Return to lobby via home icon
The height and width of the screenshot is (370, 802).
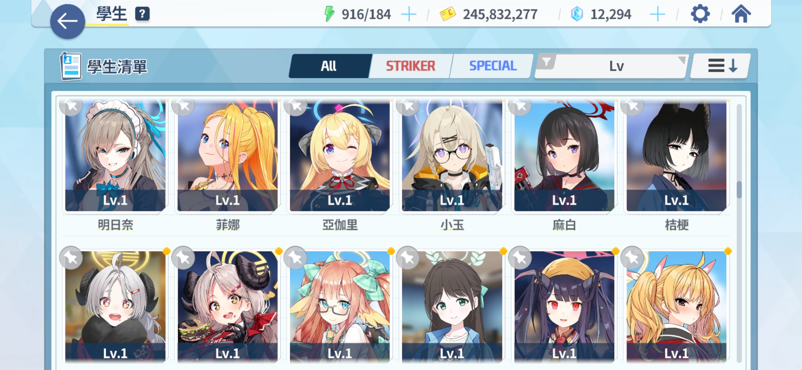click(x=741, y=14)
